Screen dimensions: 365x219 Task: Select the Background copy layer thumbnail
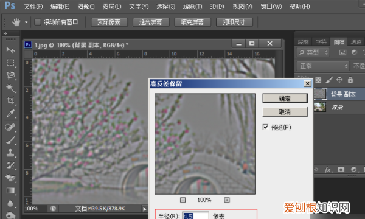click(x=319, y=94)
